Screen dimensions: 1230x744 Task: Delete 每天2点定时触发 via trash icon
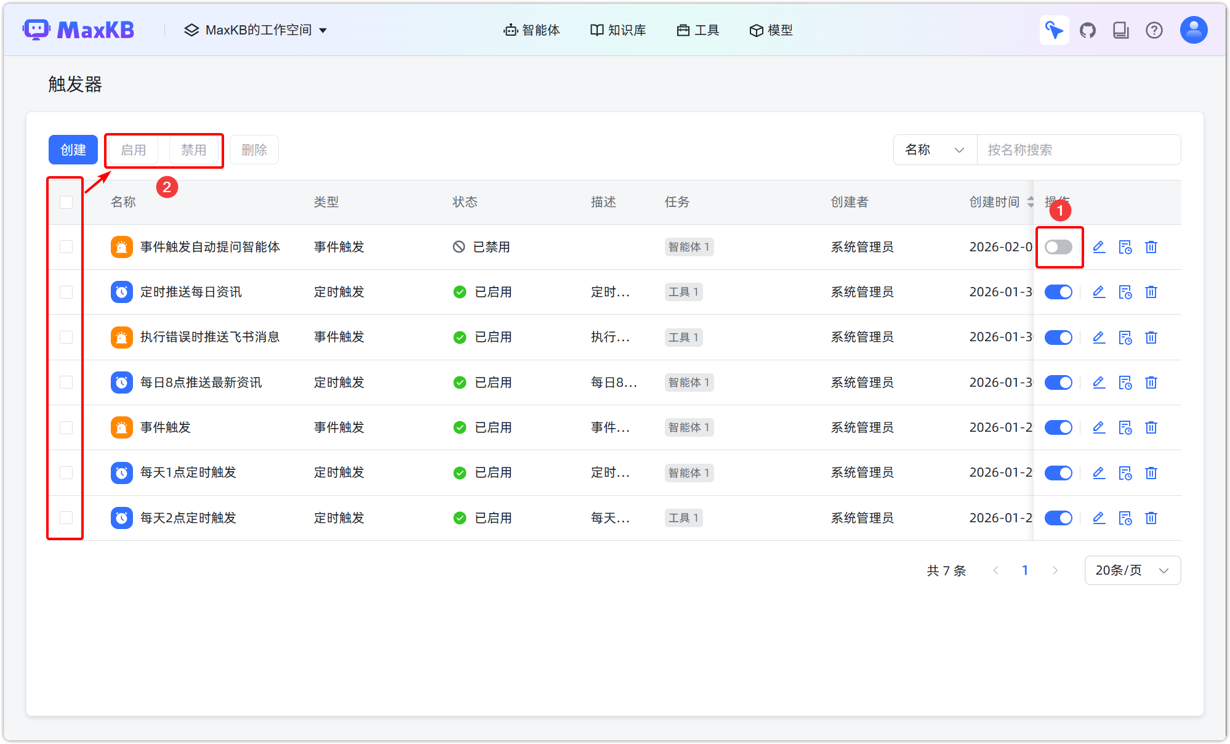coord(1151,518)
